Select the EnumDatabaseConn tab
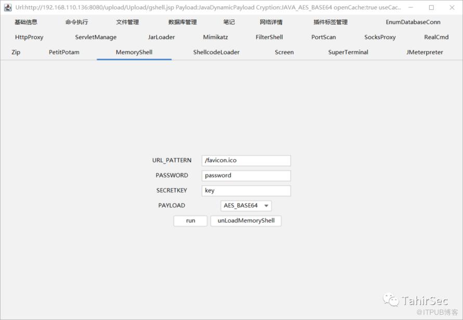 click(x=413, y=22)
